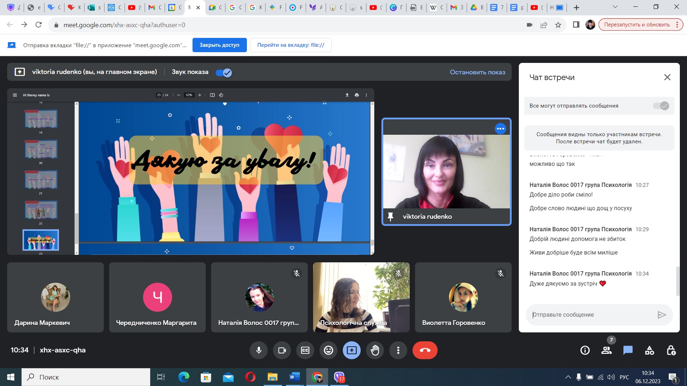Click fit to page icon in PDF viewer
The height and width of the screenshot is (386, 687).
pyautogui.click(x=212, y=95)
